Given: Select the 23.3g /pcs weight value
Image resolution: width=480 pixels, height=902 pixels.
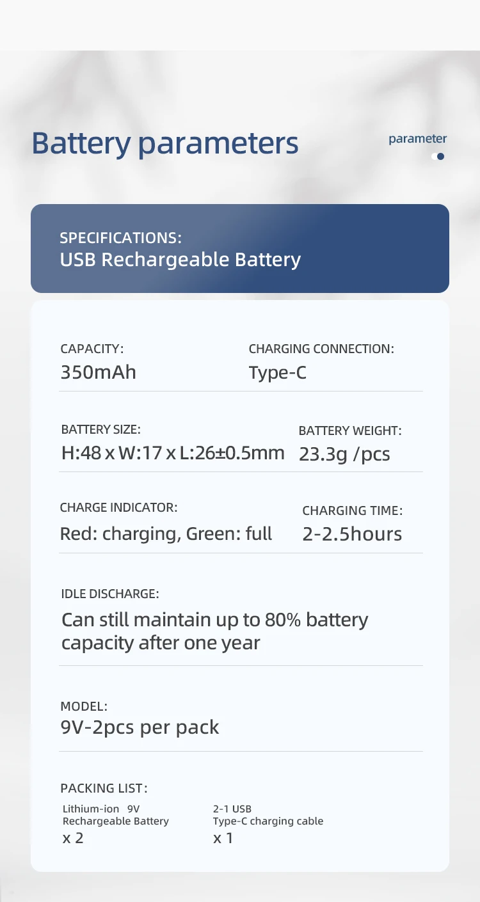Looking at the screenshot, I should point(344,454).
